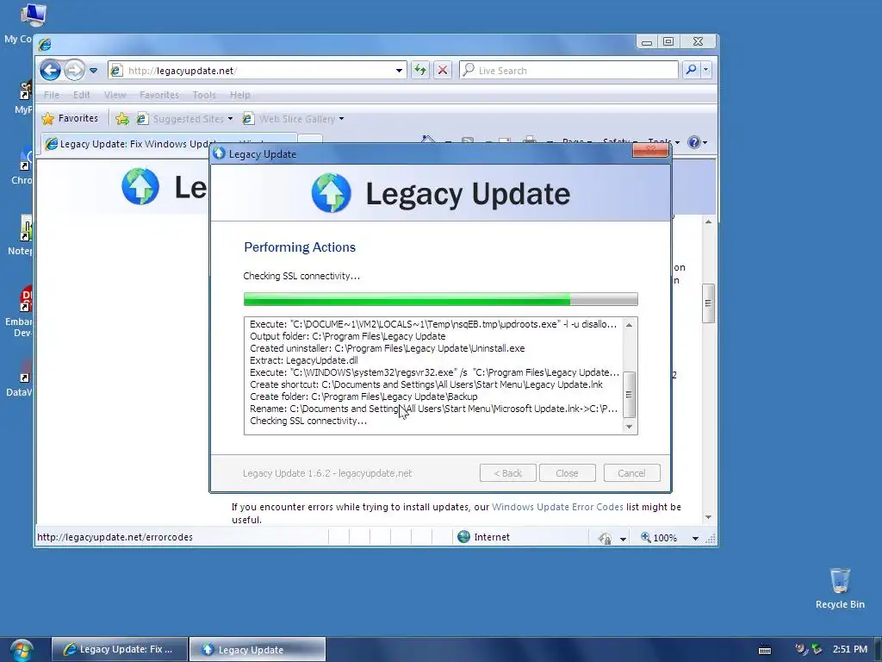Viewport: 882px width, 662px height.
Task: Open the Tools command bar dropdown arrow
Action: [677, 142]
